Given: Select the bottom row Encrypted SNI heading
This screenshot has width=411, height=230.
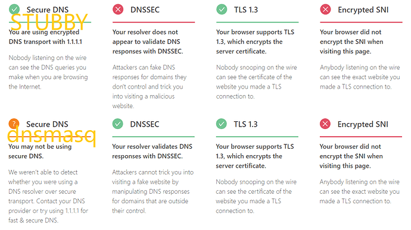Looking at the screenshot, I should 363,124.
